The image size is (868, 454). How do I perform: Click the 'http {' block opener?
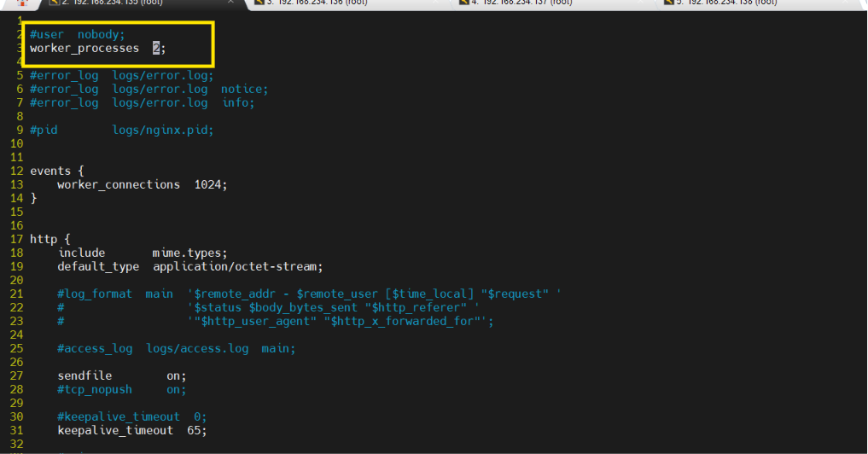50,239
